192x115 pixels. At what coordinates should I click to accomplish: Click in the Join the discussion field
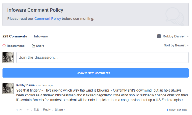pyautogui.click(x=102, y=57)
